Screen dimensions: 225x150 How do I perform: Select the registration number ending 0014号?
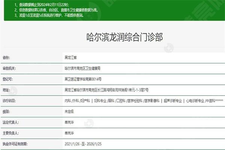83,79
